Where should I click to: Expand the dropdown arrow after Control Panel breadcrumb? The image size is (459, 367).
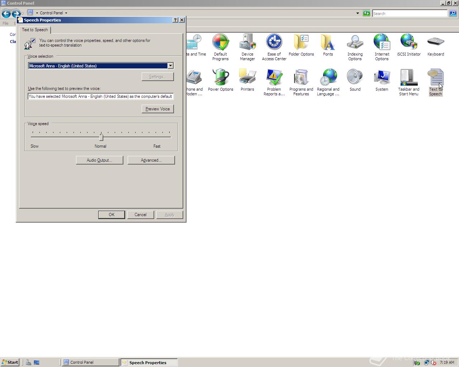pyautogui.click(x=66, y=13)
